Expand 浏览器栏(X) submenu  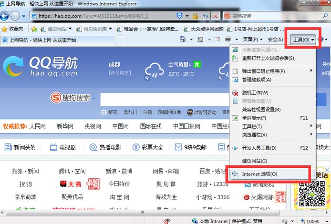point(272,135)
